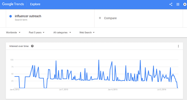Click the plus icon next to Compare
This screenshot has width=187, height=100.
(x=100, y=18)
